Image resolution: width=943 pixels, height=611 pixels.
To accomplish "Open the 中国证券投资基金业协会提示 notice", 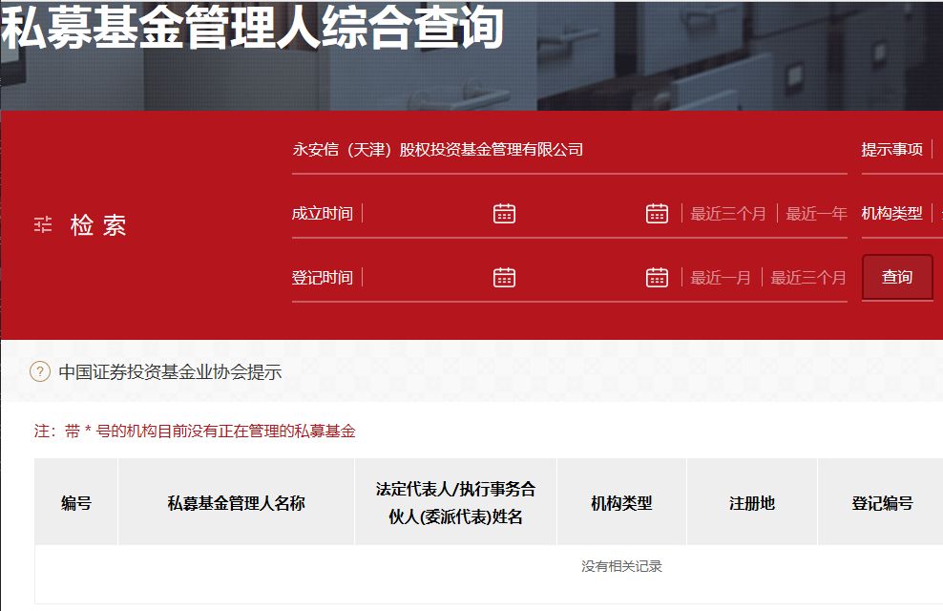I will click(x=170, y=372).
